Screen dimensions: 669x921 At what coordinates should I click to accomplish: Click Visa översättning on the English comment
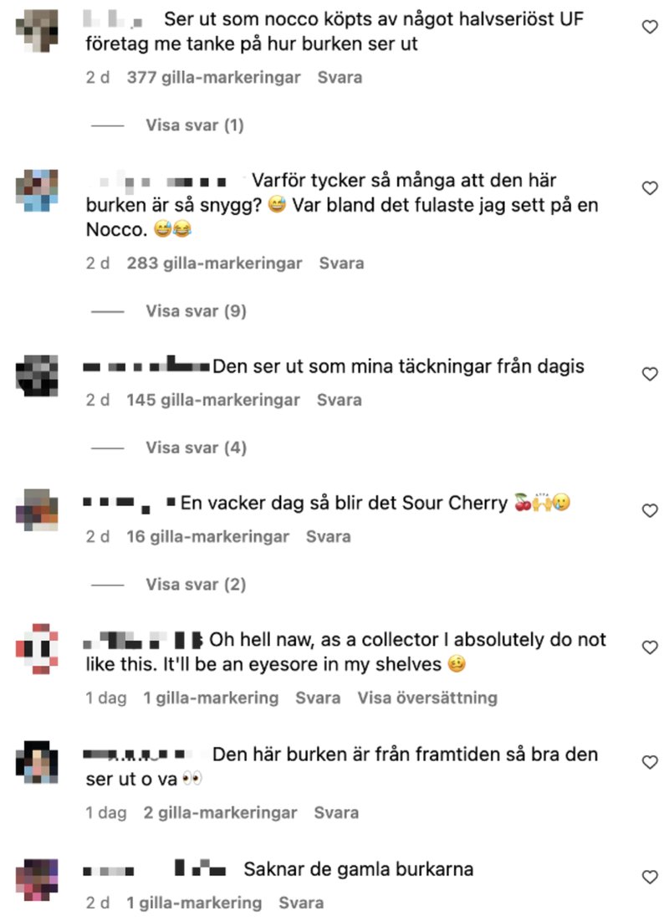(427, 698)
